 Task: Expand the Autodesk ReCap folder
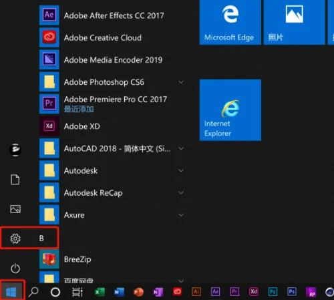click(181, 192)
